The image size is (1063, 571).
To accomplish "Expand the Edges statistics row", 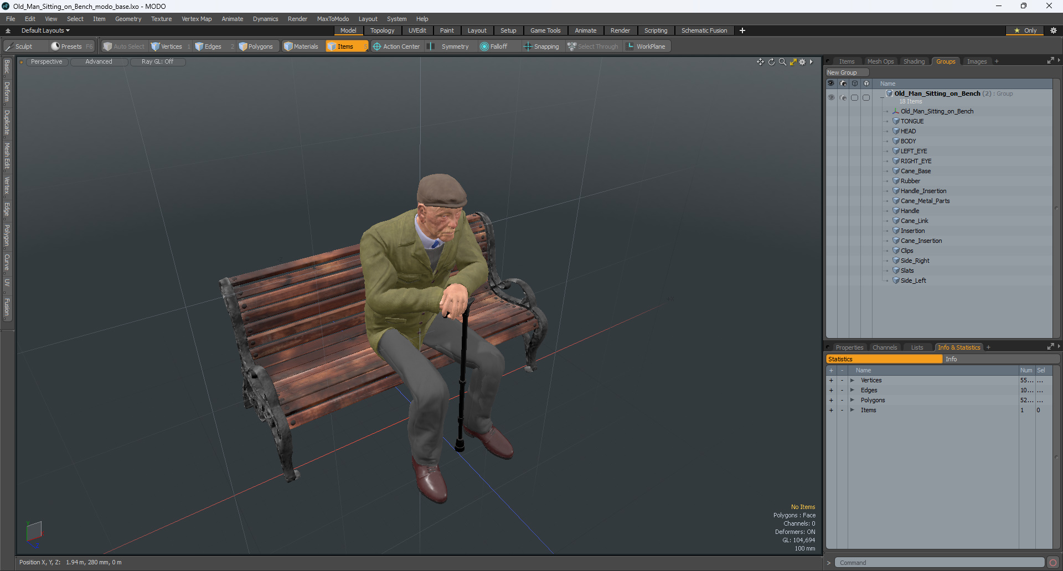I will (x=852, y=390).
